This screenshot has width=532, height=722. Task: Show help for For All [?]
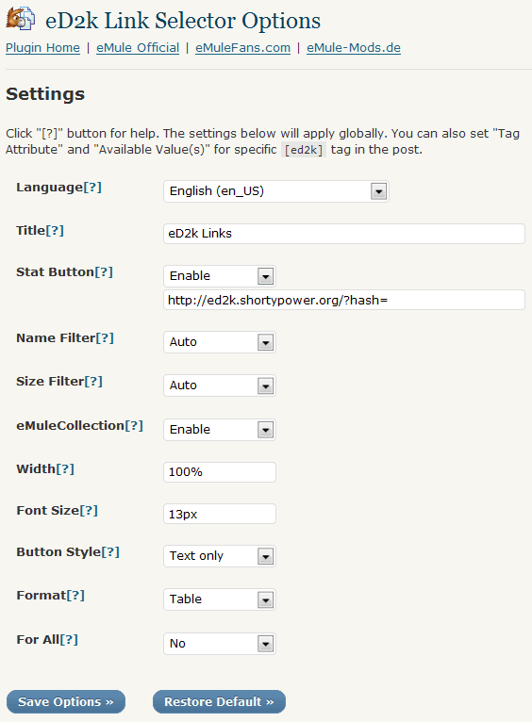(x=69, y=640)
